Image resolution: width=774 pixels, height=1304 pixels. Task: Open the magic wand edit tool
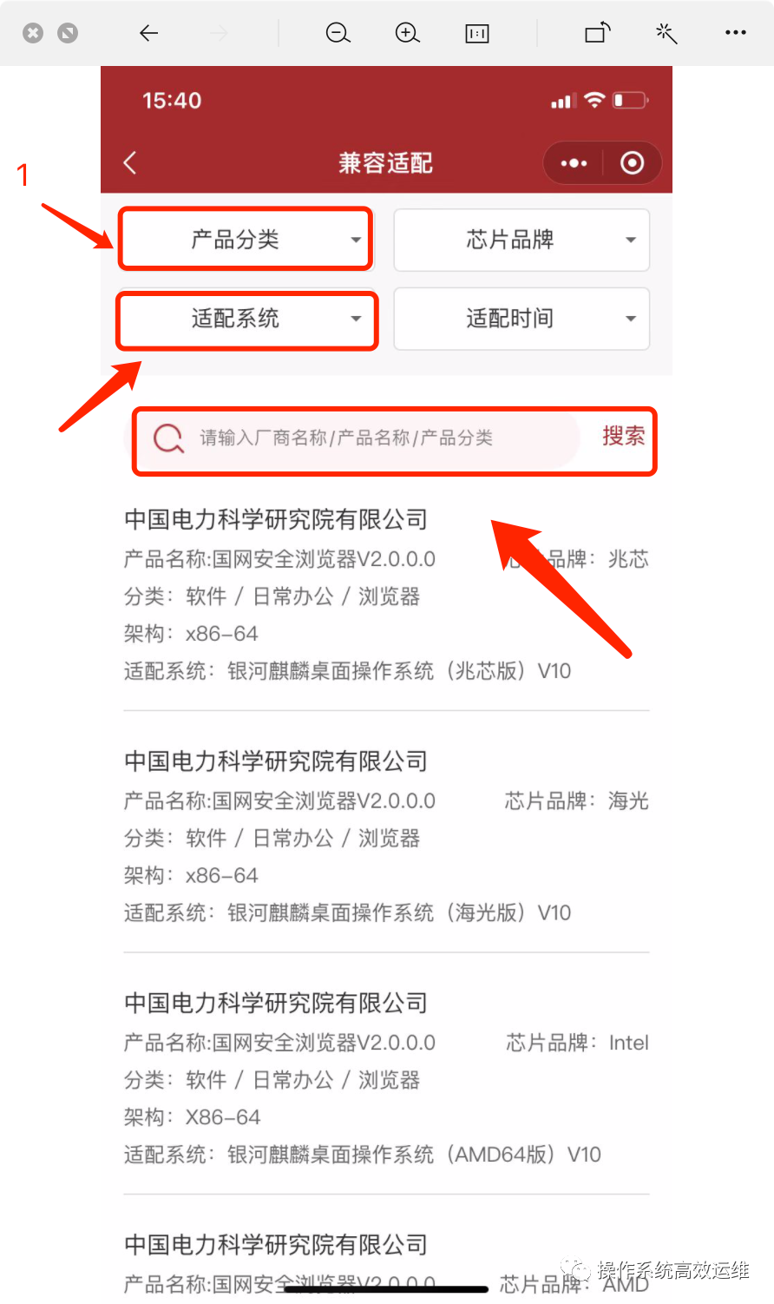[x=666, y=33]
